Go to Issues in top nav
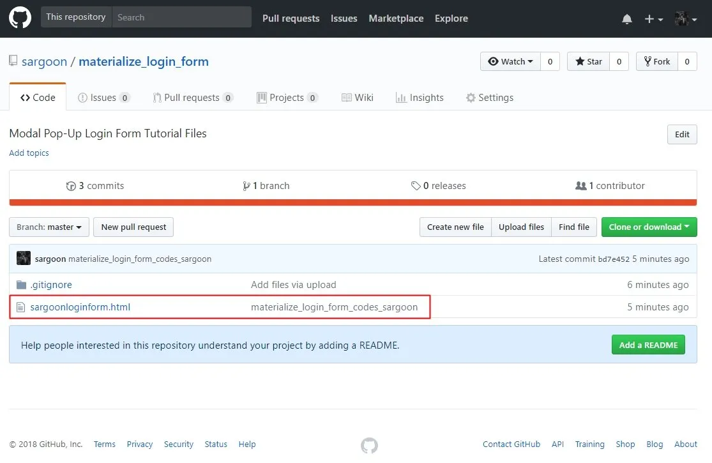Screen dimensions: 712x463 coord(344,19)
